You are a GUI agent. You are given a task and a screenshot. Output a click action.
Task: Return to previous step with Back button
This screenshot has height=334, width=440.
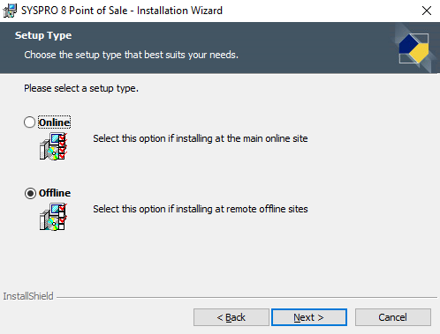231,317
